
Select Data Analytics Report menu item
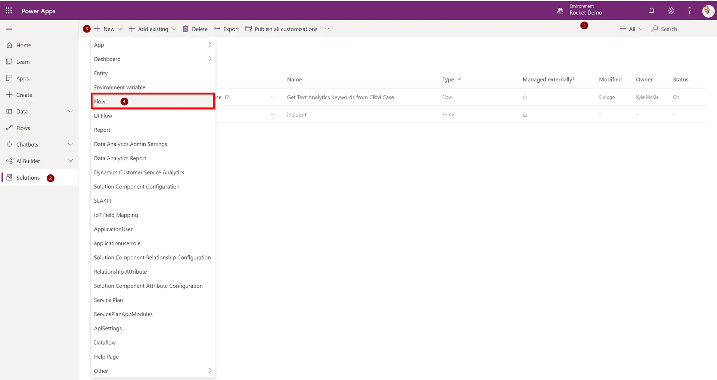pyautogui.click(x=153, y=158)
